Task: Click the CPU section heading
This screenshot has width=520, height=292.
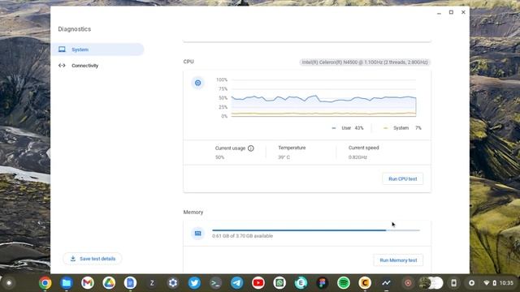Action: [x=188, y=62]
